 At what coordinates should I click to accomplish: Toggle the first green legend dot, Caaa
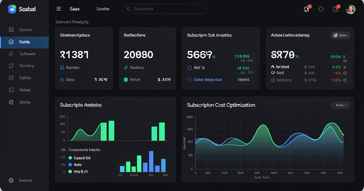(70, 158)
